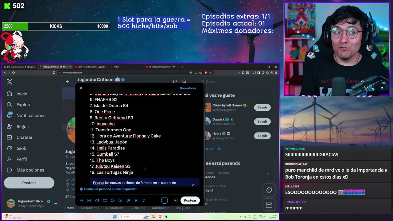This screenshot has width=393, height=221.
Task: Expand Más opciones menu
Action: [26, 170]
